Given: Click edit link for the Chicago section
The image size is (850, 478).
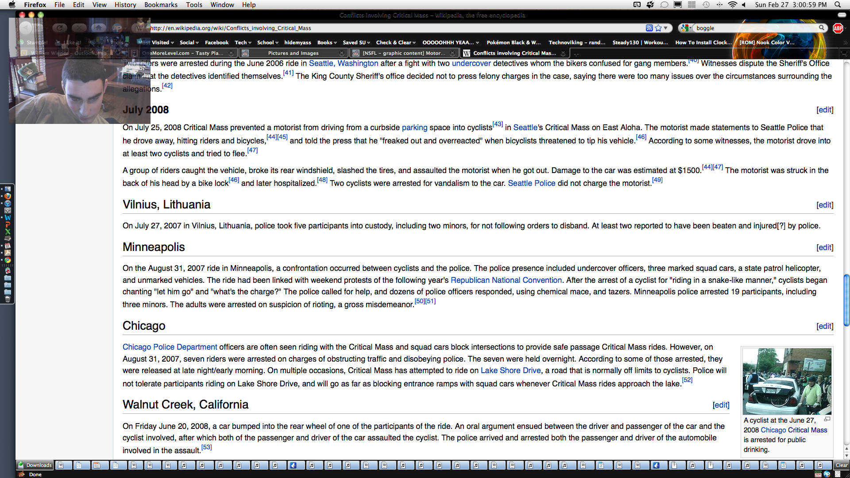Looking at the screenshot, I should (x=825, y=326).
